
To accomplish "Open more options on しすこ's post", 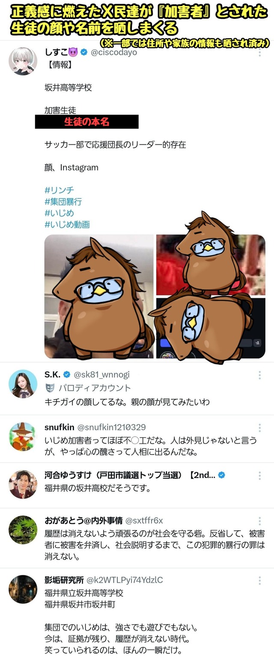I will pos(259,53).
